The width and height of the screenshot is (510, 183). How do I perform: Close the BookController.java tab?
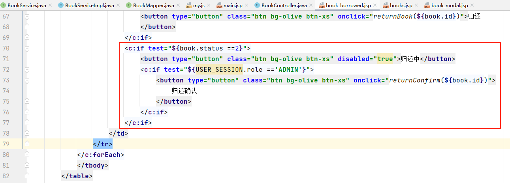311,6
